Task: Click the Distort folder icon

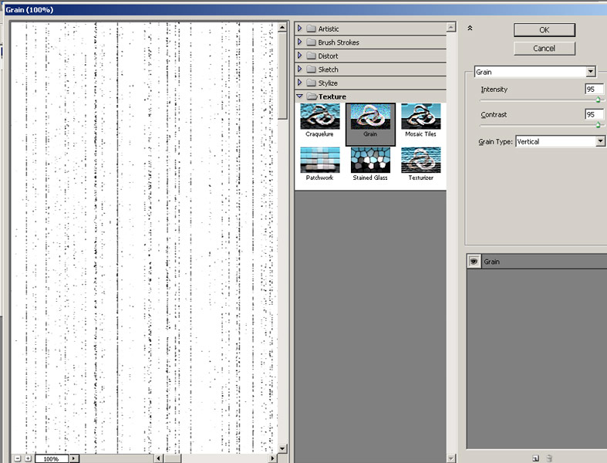Action: point(312,56)
